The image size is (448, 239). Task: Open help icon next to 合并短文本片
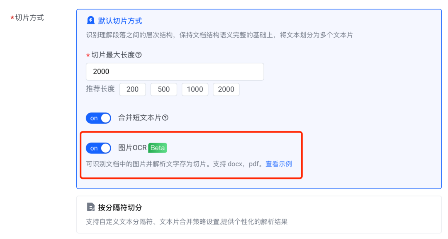[165, 118]
